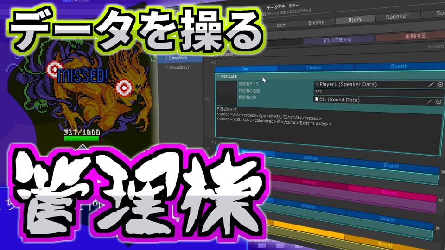
Task: Grab the reorder handle of element 0
Action: (208, 99)
